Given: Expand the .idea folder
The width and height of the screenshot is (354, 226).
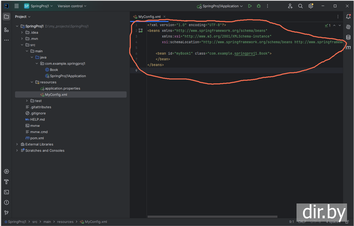Looking at the screenshot, I should [x=22, y=32].
